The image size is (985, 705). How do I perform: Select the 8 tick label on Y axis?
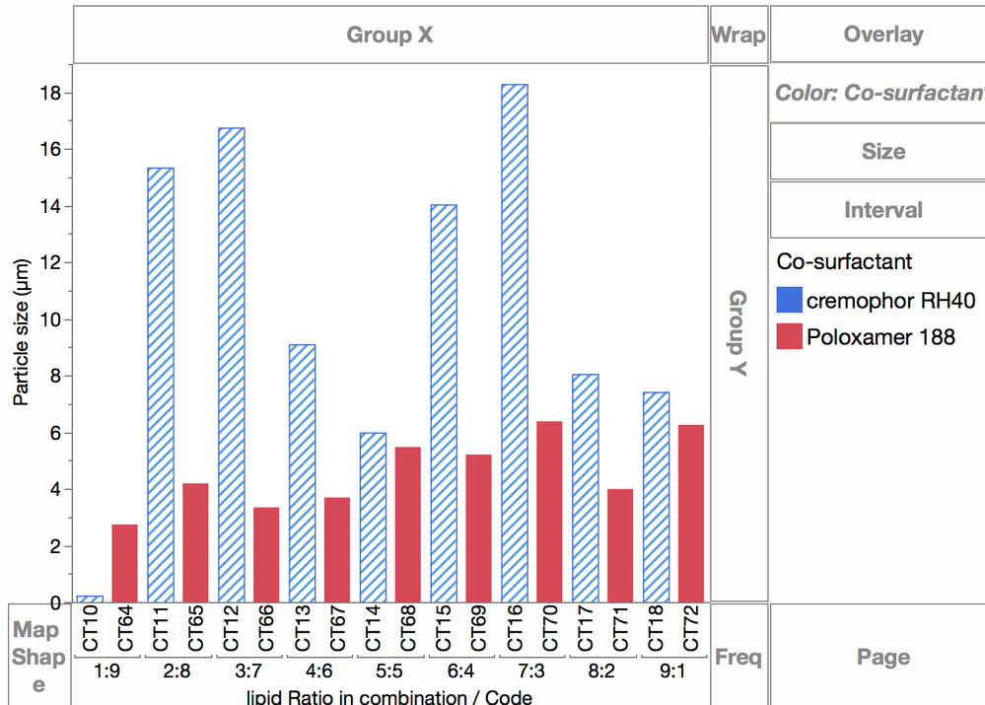(56, 376)
